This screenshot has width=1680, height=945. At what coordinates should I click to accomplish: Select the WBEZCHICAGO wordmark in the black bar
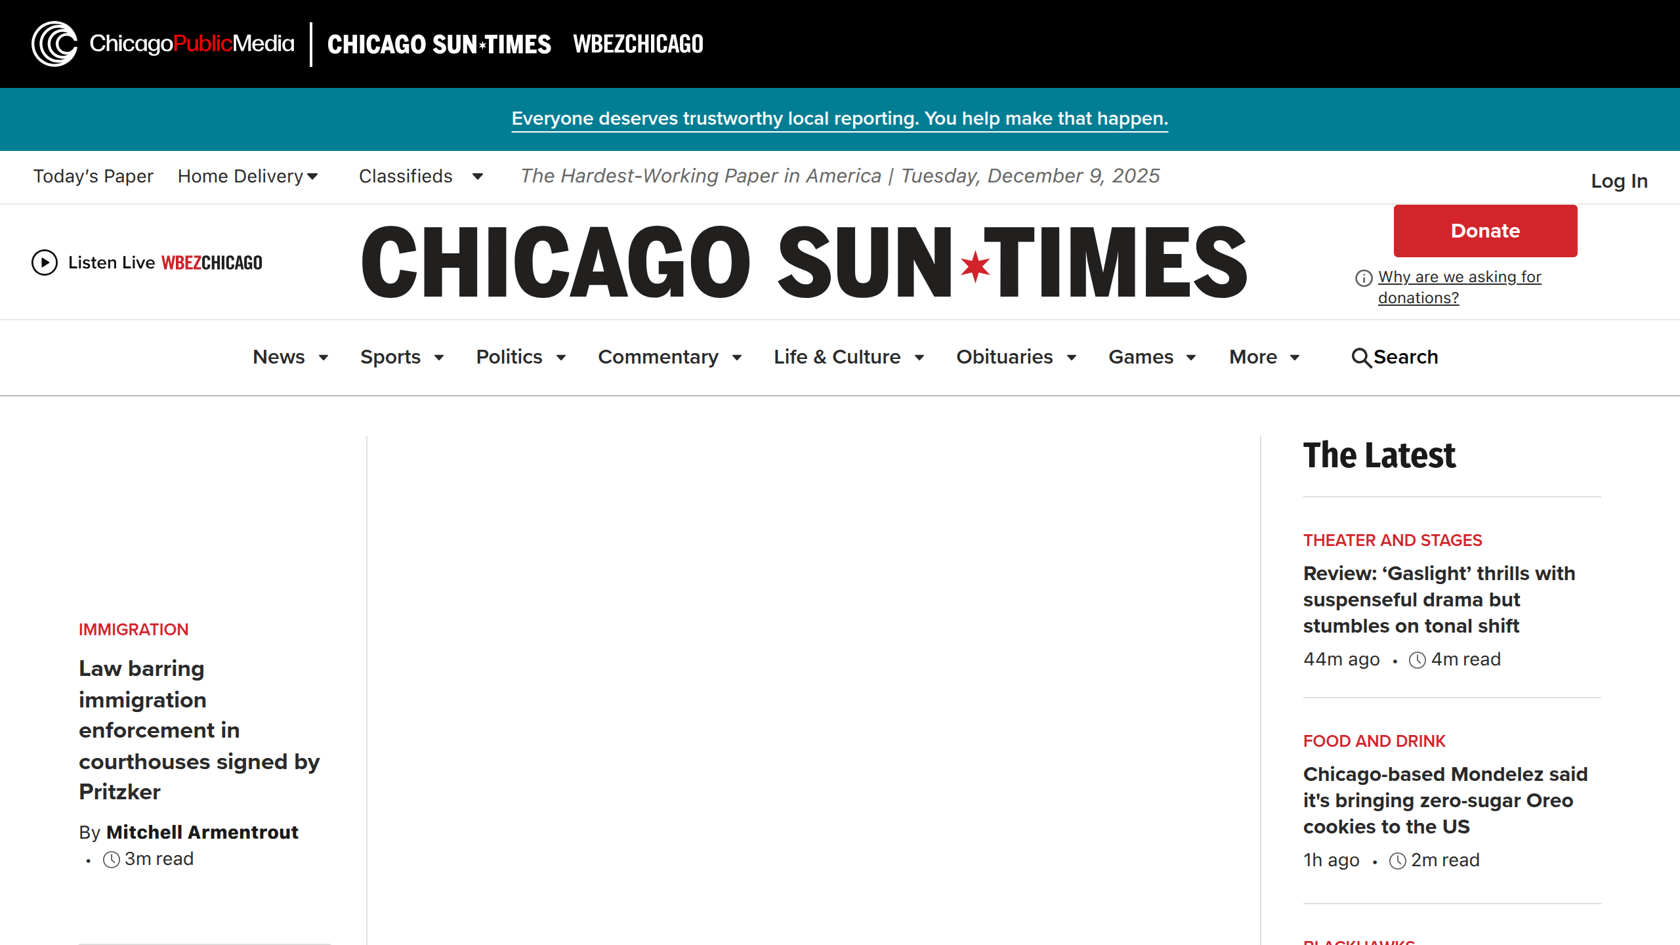[637, 43]
